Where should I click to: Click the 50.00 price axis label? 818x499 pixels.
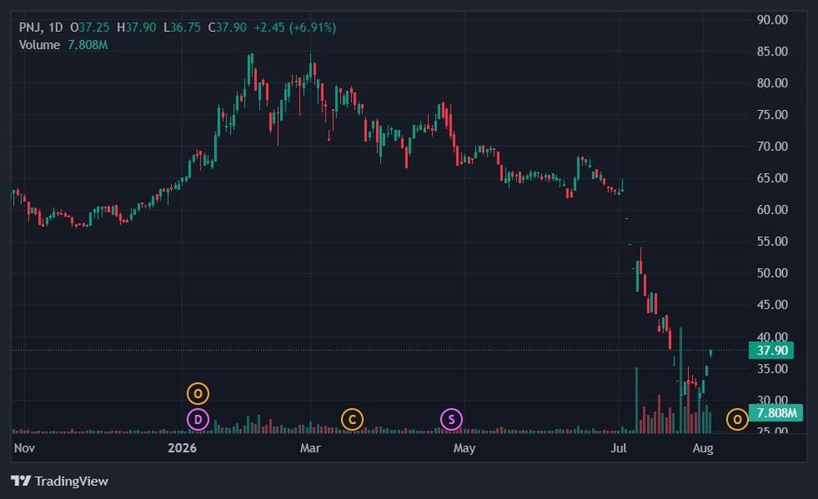click(x=772, y=273)
